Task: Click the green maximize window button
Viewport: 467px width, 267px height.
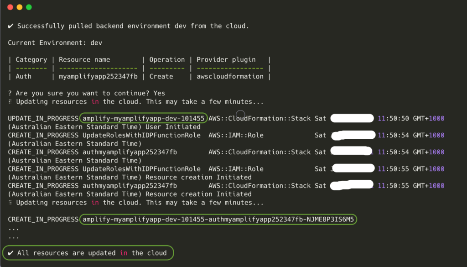Action: [x=29, y=7]
